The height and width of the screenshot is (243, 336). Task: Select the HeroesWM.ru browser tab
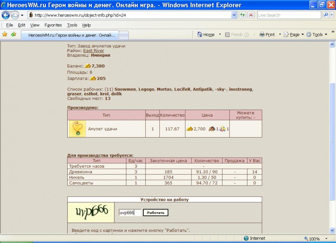coord(70,35)
